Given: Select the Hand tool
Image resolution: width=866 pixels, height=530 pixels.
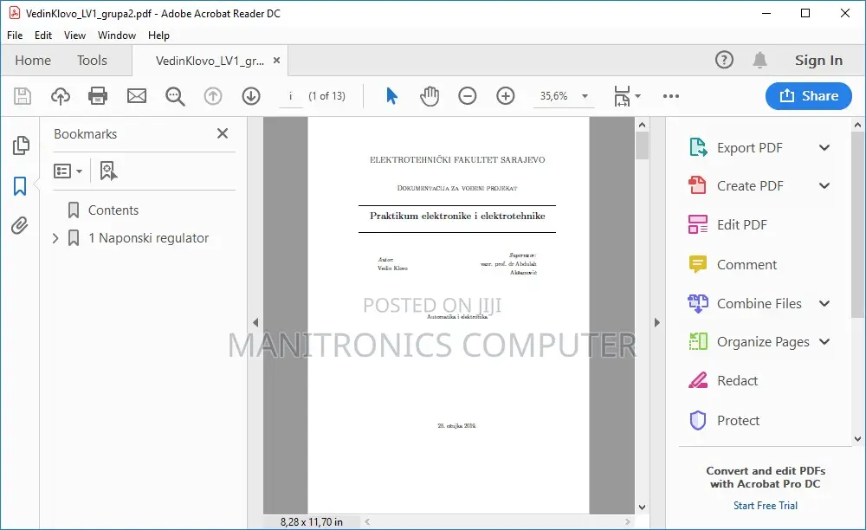Looking at the screenshot, I should (430, 95).
